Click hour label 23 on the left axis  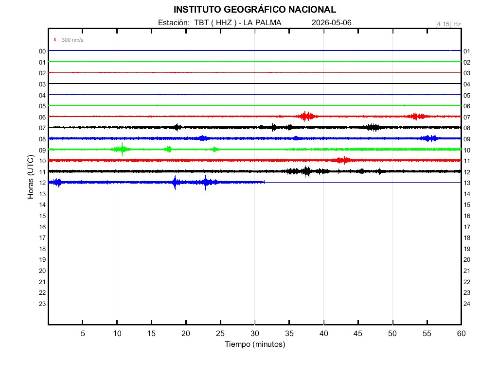point(42,304)
